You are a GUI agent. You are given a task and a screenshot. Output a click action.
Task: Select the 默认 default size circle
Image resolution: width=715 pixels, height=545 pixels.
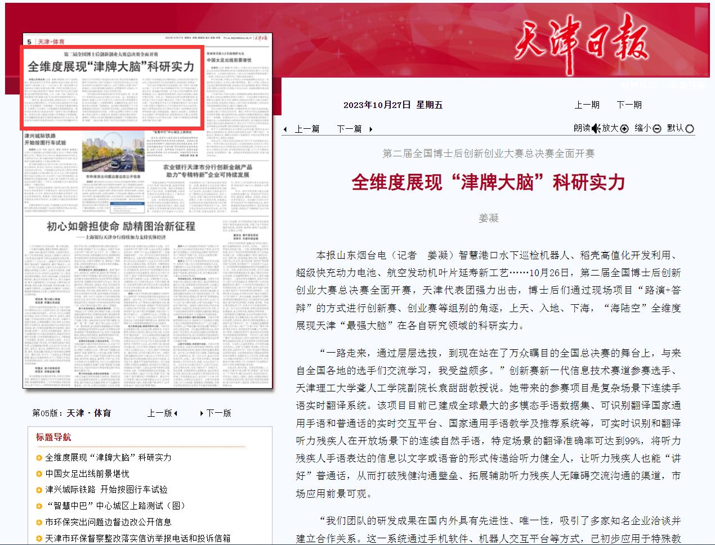pos(690,129)
